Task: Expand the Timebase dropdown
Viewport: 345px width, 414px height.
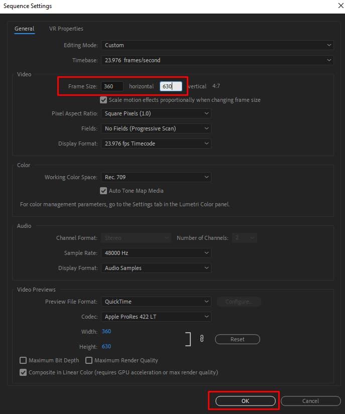Action: [x=217, y=60]
